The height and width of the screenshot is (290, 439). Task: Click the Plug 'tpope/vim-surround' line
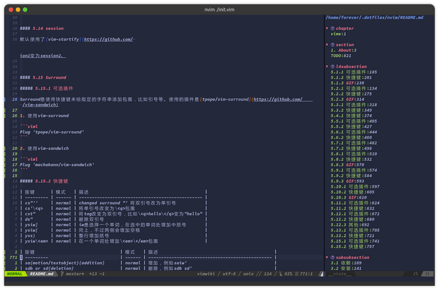pyautogui.click(x=52, y=132)
